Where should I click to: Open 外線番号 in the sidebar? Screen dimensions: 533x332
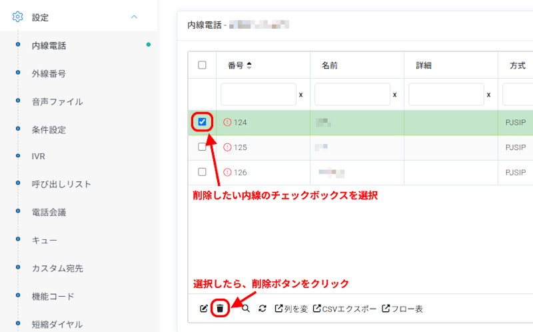49,74
